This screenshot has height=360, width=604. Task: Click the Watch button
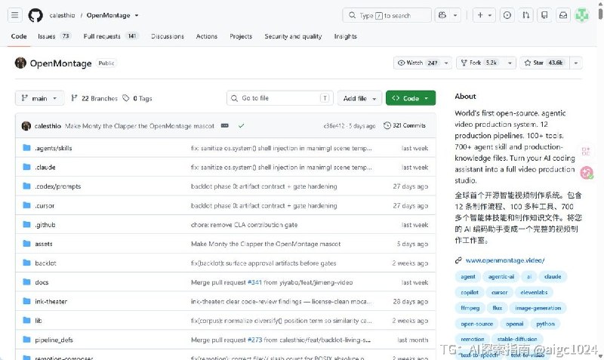(418, 63)
